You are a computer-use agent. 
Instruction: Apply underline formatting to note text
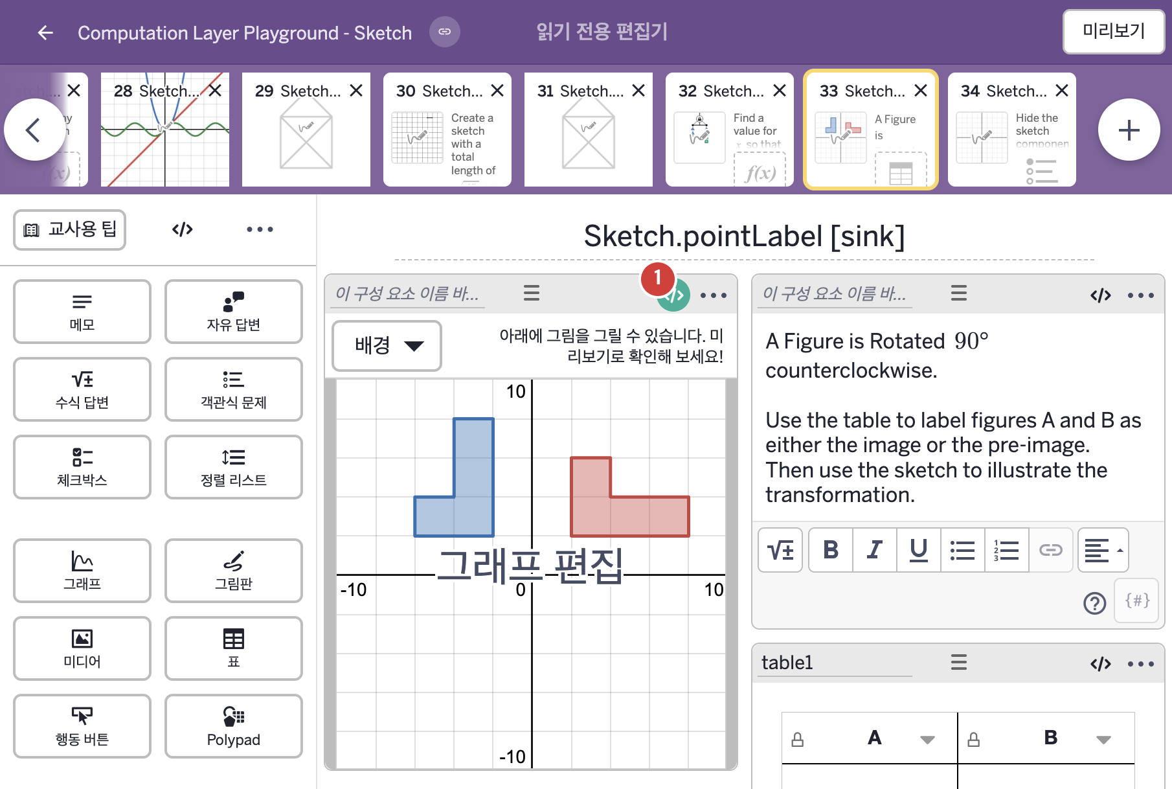919,550
